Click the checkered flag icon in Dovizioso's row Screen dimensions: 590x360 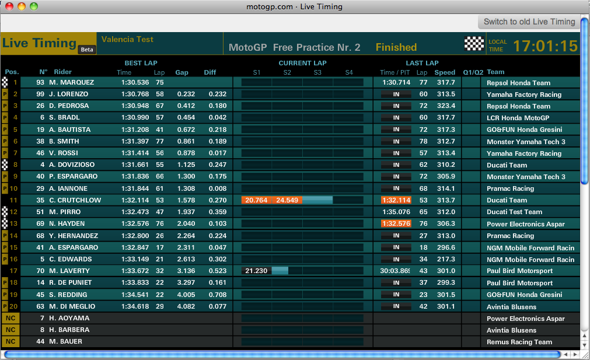(x=5, y=165)
